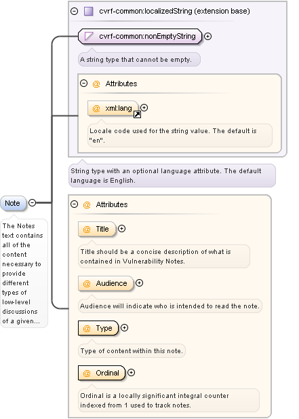Collapse the lower Attributes group of Note
This screenshot has width=299, height=419.
(x=74, y=204)
